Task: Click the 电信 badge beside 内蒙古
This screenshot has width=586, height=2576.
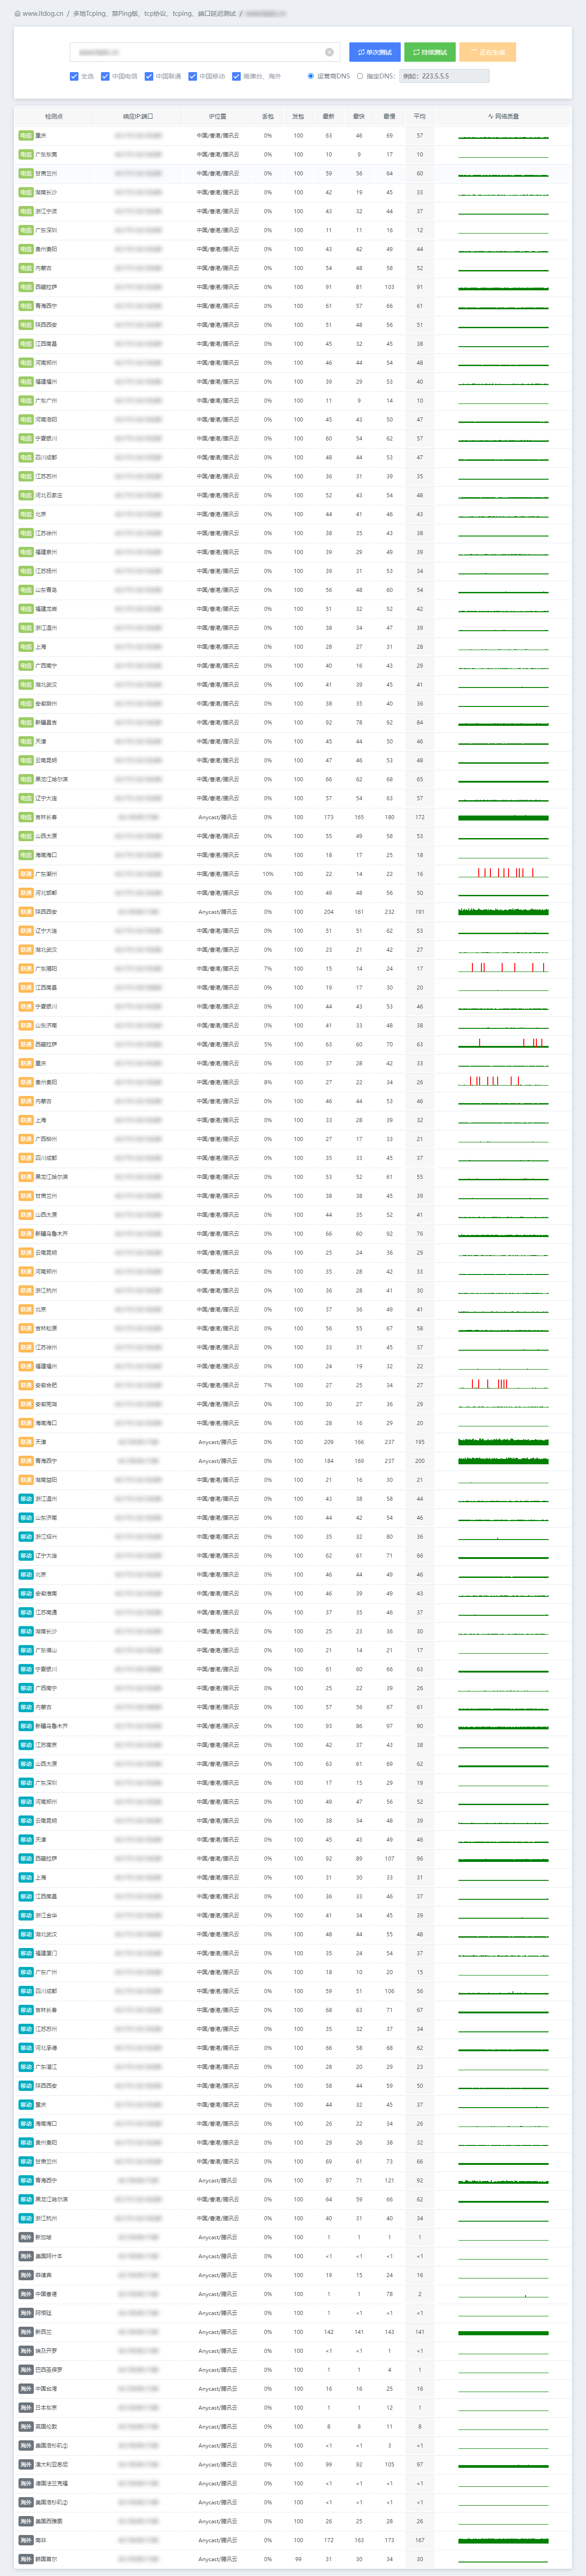Action: tap(26, 268)
